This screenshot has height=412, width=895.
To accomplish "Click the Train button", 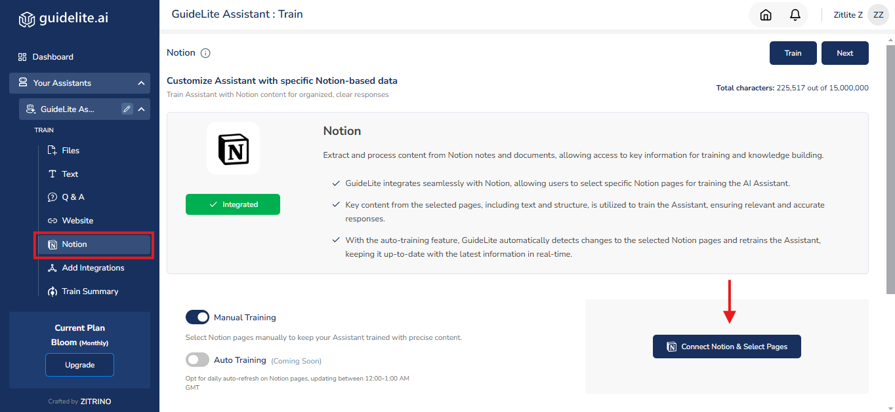I will [793, 53].
